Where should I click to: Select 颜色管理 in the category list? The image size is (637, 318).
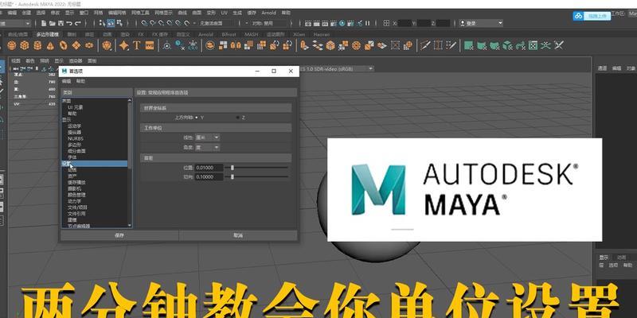click(x=76, y=195)
